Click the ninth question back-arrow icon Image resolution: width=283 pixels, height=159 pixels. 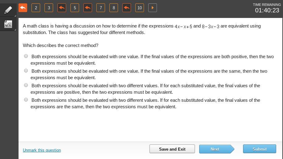pyautogui.click(x=127, y=8)
